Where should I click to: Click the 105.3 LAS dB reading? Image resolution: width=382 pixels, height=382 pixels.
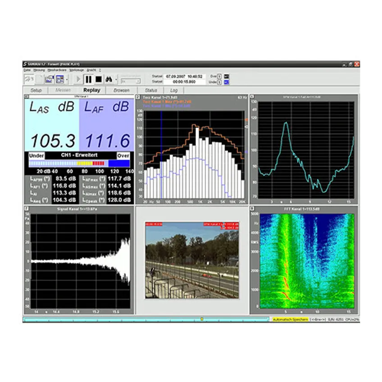point(53,141)
